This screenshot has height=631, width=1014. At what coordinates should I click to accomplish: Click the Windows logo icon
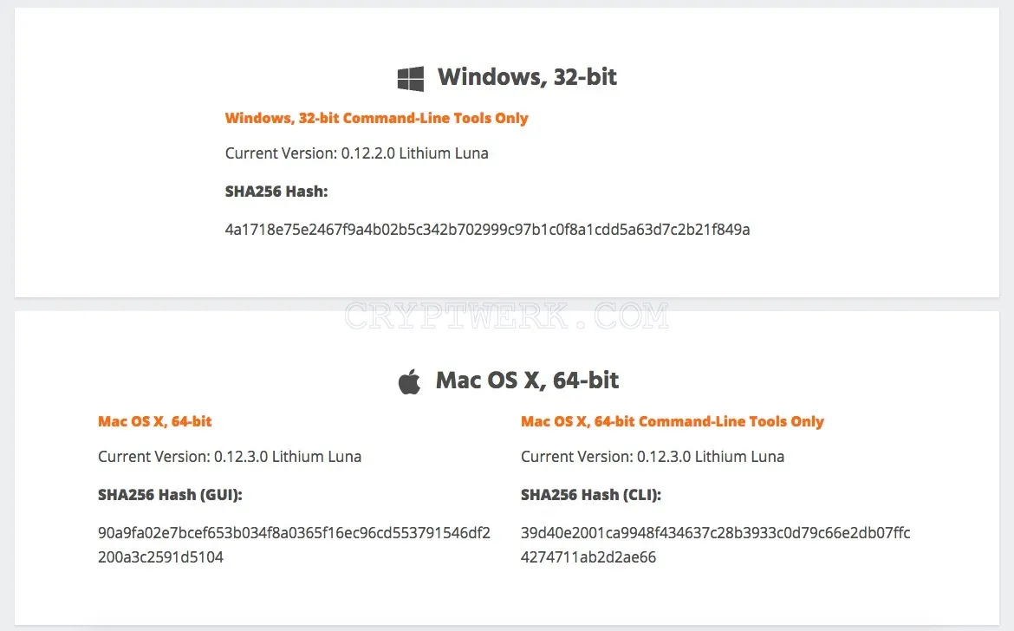coord(411,78)
